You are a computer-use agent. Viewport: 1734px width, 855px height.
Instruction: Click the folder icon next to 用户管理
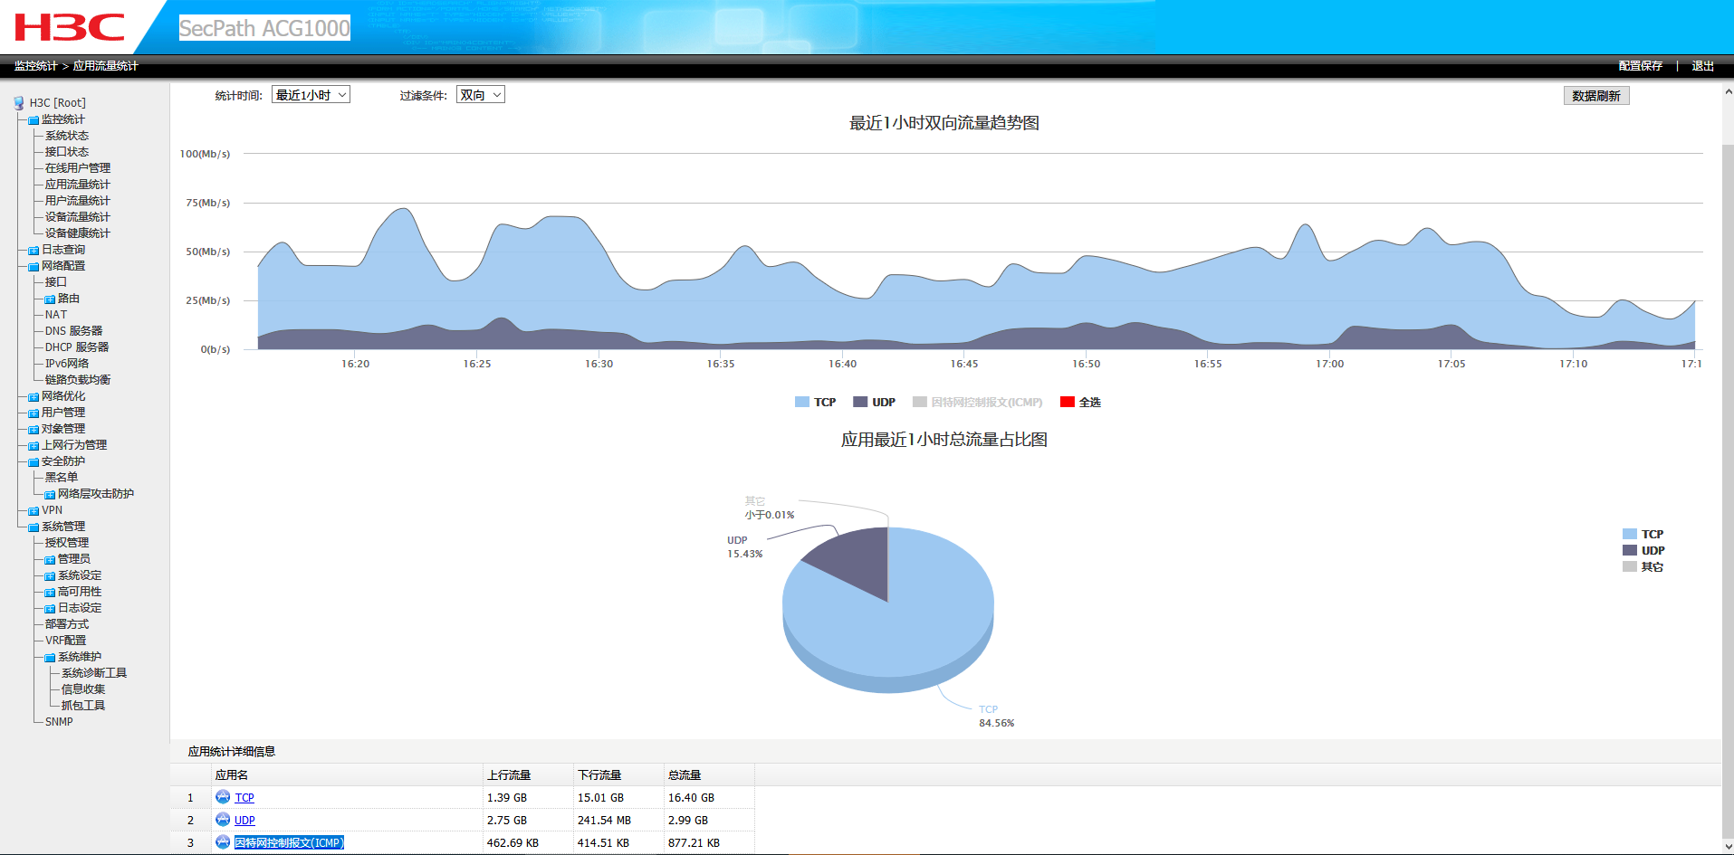34,413
